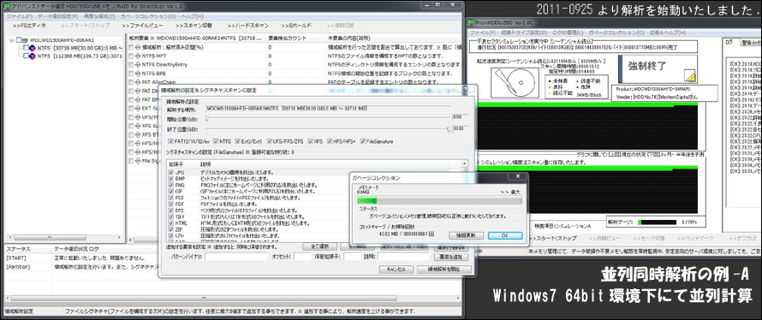The height and width of the screenshot is (320, 762).
Task: Toggle the checkbox of the NTFS 30718 MB partition
Action: point(27,48)
